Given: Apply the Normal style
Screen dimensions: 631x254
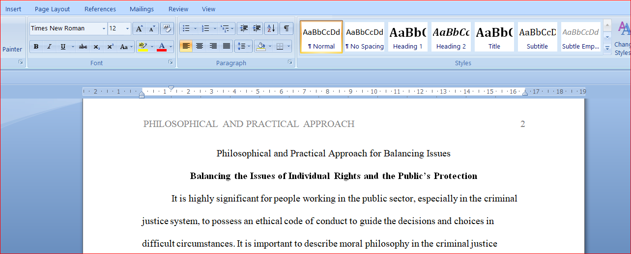Looking at the screenshot, I should [x=321, y=37].
